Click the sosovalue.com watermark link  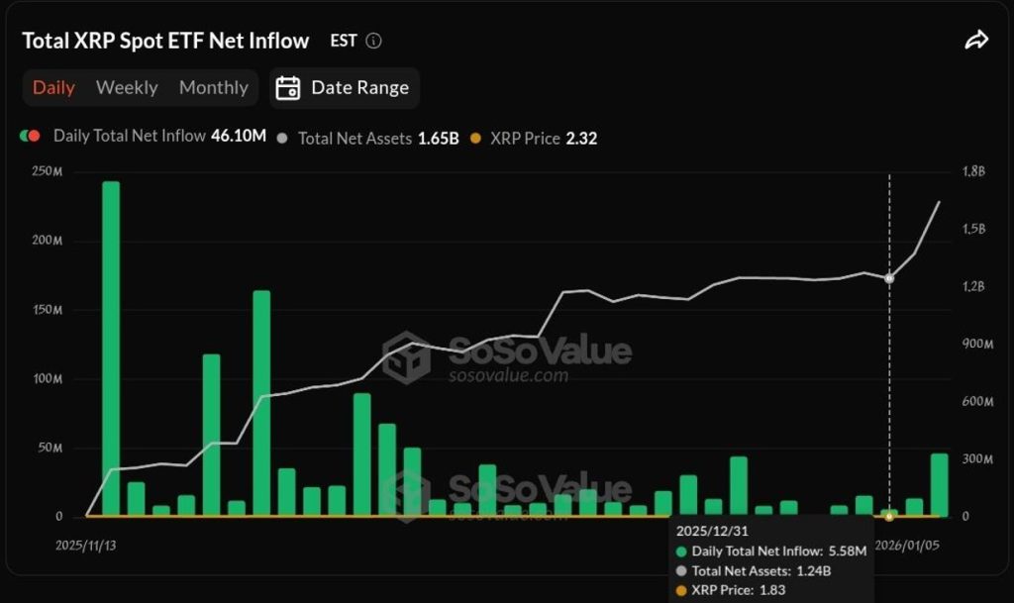coord(508,376)
